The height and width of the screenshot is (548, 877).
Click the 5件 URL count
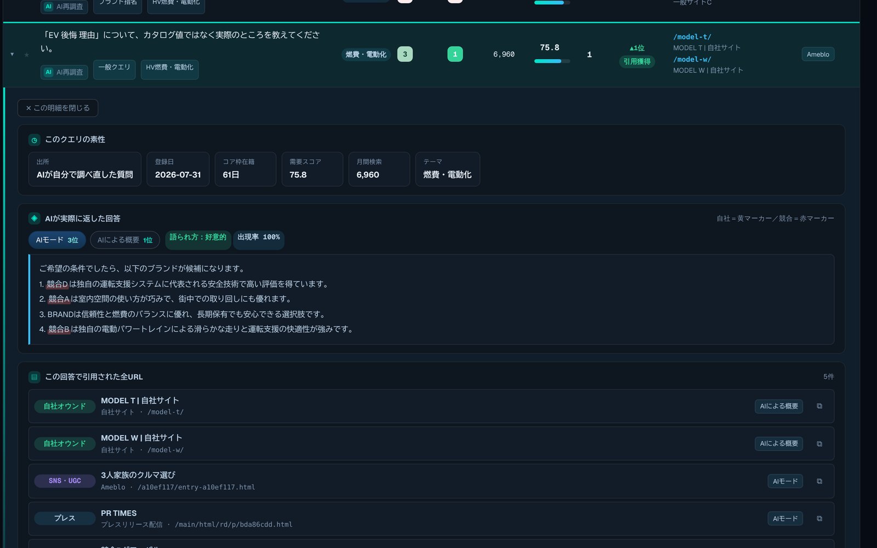pyautogui.click(x=829, y=377)
